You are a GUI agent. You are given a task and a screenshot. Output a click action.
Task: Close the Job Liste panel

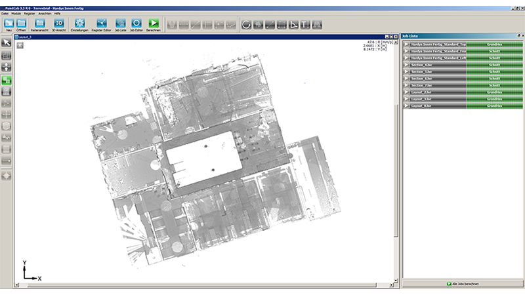522,36
